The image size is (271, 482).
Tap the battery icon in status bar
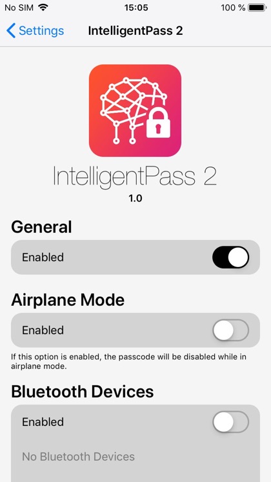click(x=257, y=8)
